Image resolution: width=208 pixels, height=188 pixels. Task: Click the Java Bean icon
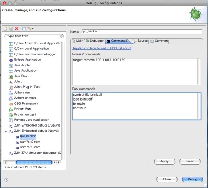point(11,77)
